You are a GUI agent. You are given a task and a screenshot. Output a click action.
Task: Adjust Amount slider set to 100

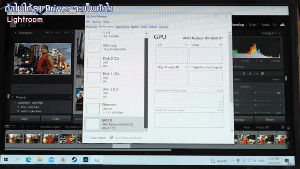coord(255,93)
